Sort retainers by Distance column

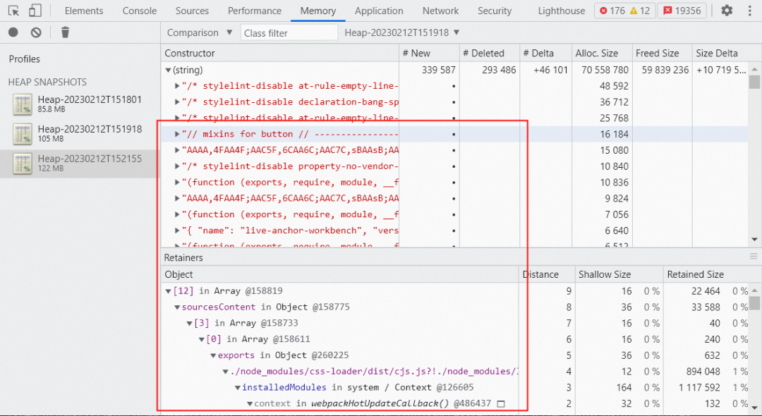(x=547, y=274)
